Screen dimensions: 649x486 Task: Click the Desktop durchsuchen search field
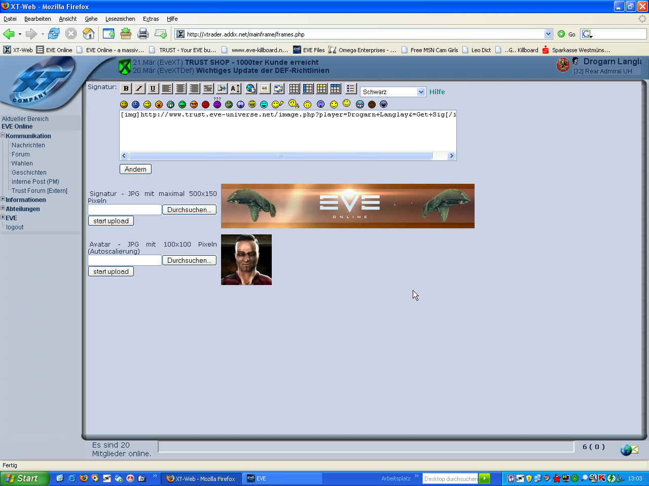tap(450, 478)
